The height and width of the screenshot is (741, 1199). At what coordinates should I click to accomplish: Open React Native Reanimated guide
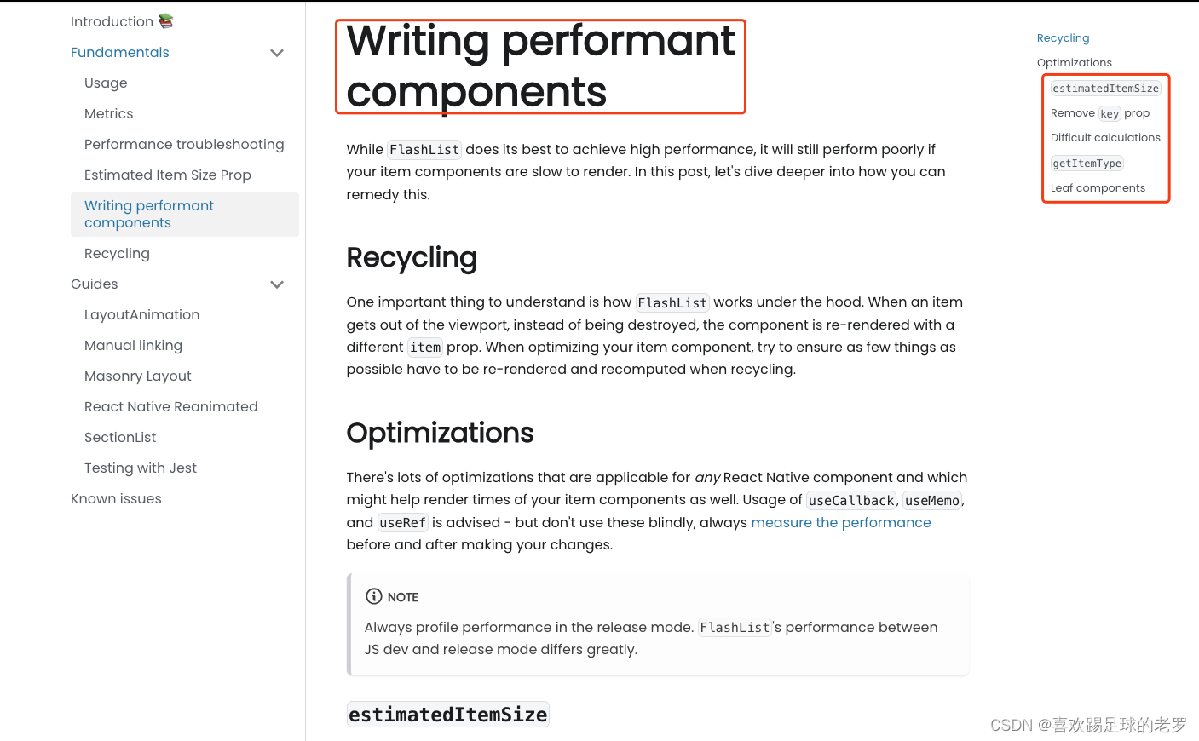[170, 406]
